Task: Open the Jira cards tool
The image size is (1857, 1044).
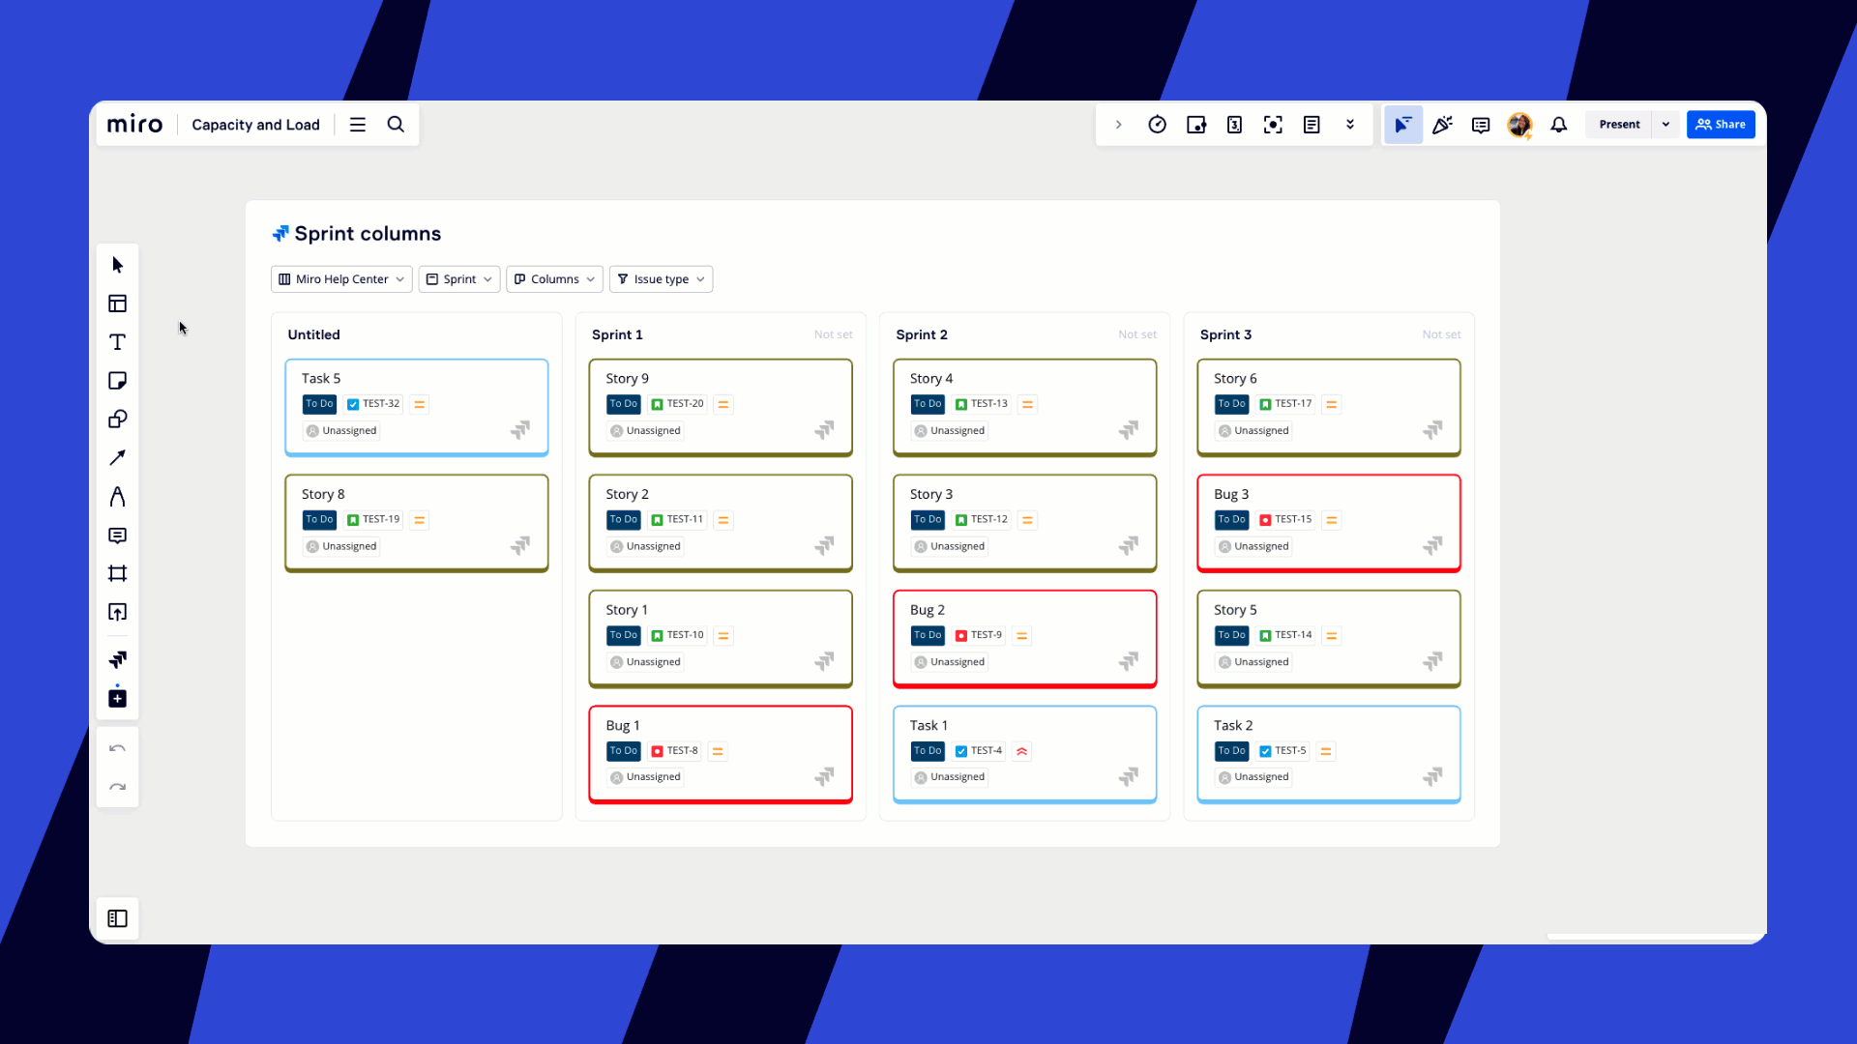Action: pyautogui.click(x=117, y=659)
